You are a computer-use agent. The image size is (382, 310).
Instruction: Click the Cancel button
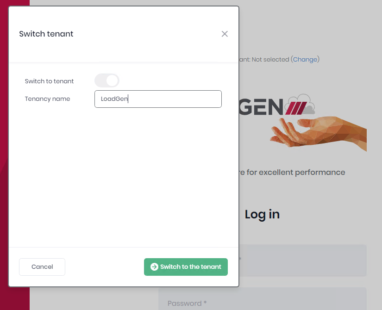click(x=42, y=267)
